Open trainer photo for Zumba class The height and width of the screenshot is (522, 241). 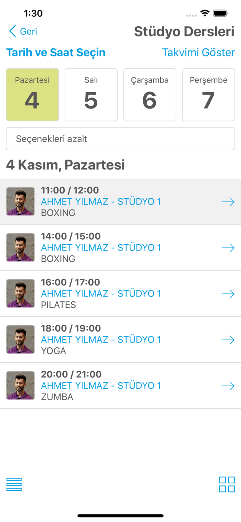[x=21, y=386]
